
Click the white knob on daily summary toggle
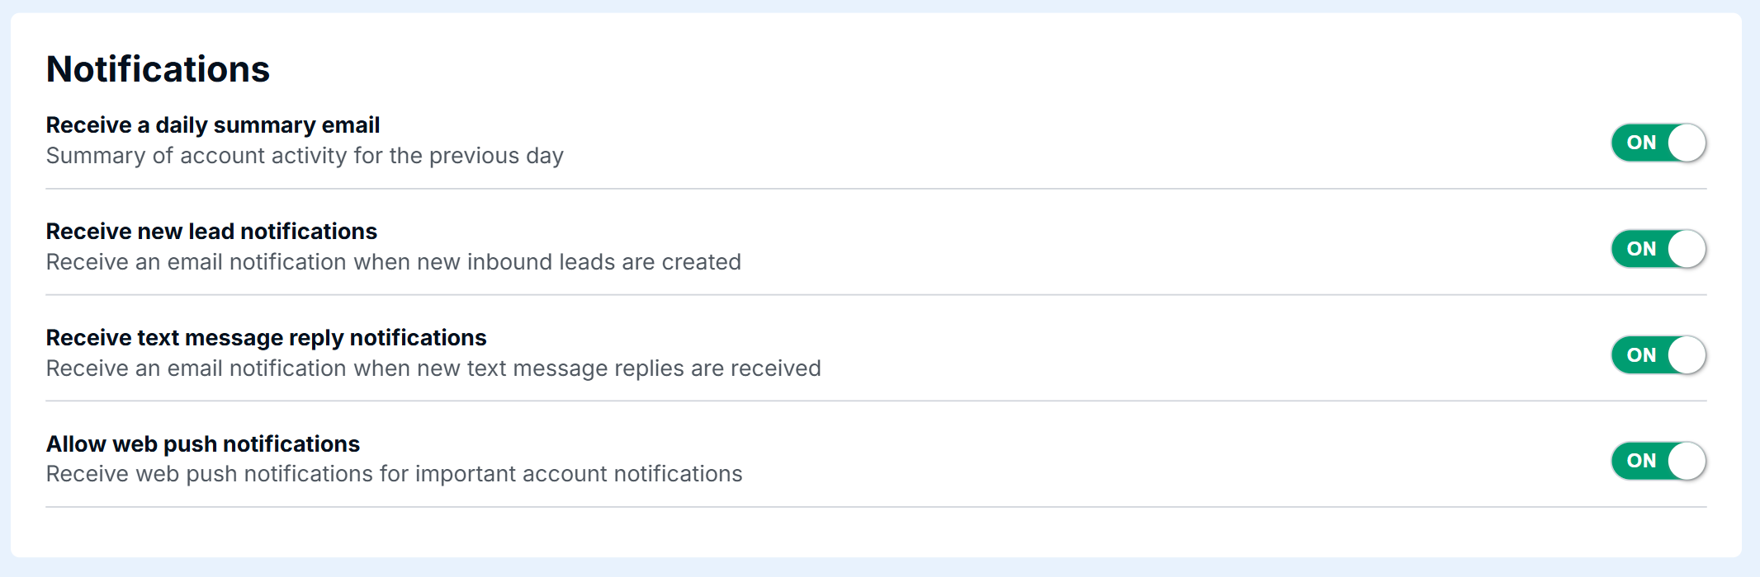point(1686,143)
